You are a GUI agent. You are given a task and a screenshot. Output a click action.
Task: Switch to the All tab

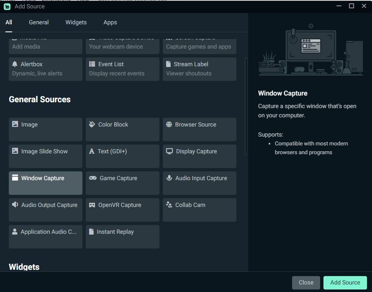9,22
